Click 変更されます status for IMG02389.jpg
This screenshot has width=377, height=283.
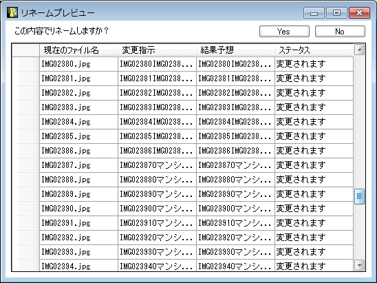click(314, 194)
